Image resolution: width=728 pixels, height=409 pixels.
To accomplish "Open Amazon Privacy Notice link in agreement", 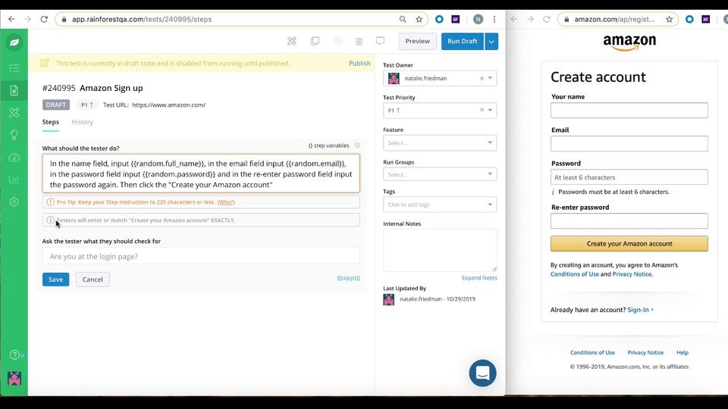I will [x=632, y=274].
